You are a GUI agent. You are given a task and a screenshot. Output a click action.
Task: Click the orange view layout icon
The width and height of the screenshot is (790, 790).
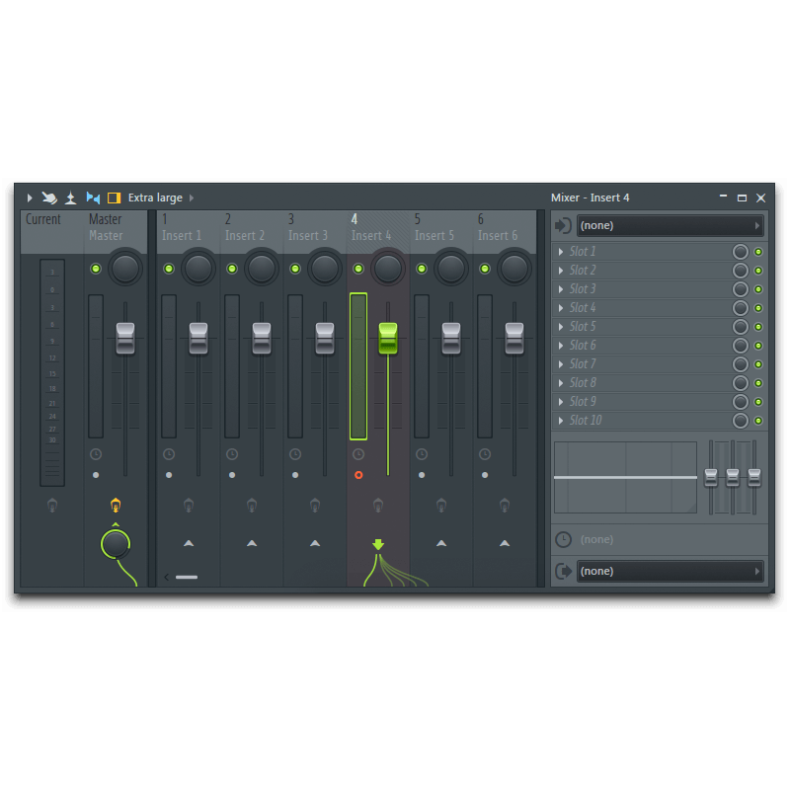pyautogui.click(x=114, y=197)
